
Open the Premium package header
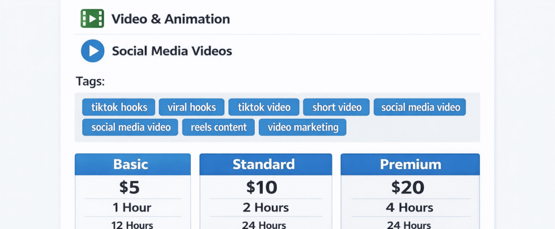point(410,165)
